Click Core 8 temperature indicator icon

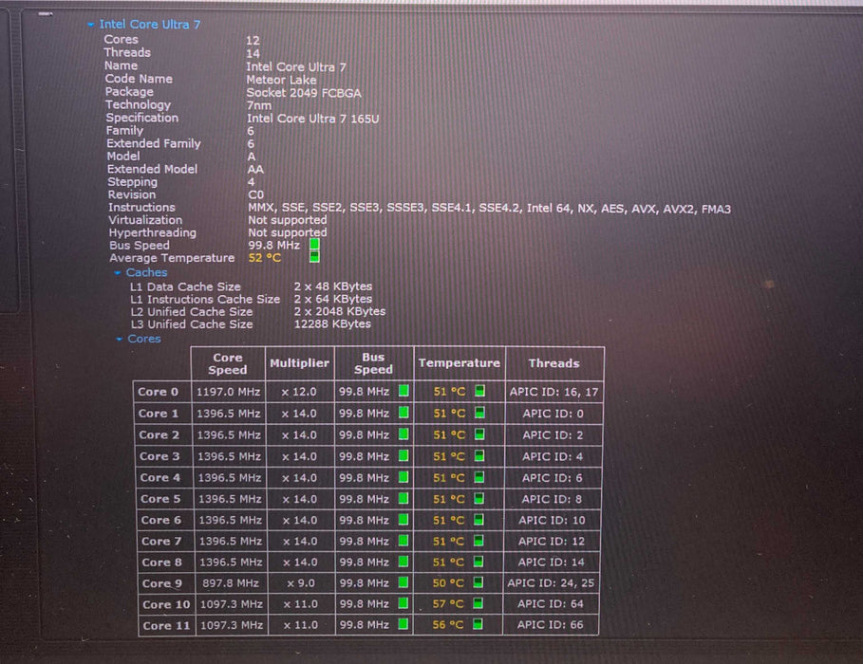(478, 562)
